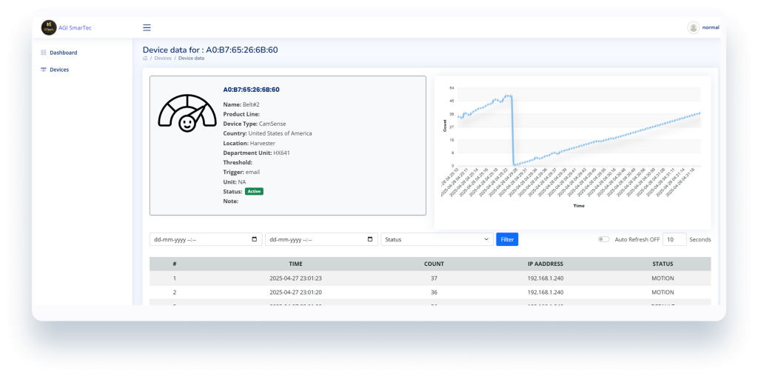Open Dashboard in the sidebar
This screenshot has height=377, width=758.
[x=64, y=53]
